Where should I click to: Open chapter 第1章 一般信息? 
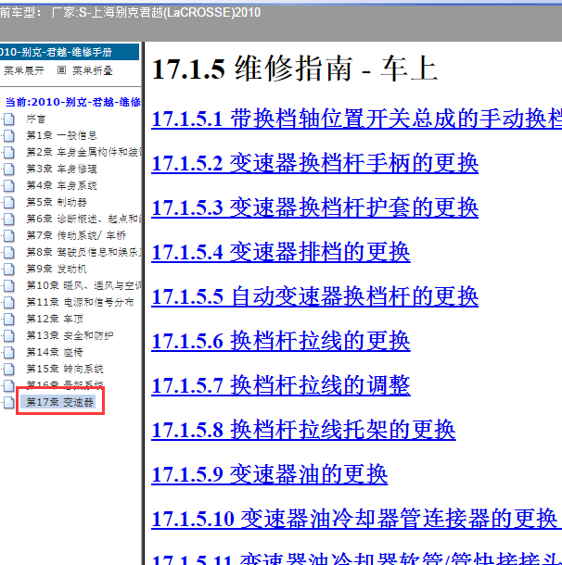coord(61,135)
